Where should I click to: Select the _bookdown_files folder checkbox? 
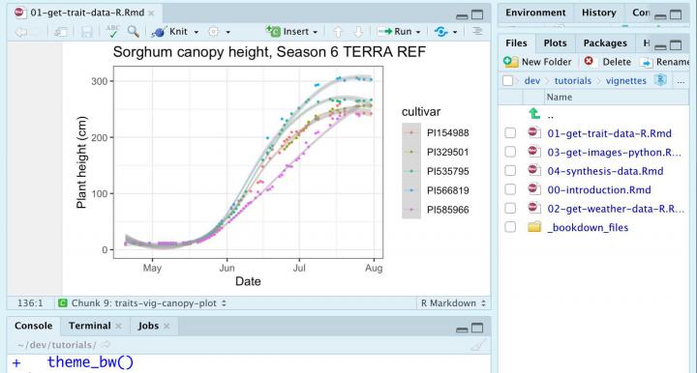click(510, 227)
